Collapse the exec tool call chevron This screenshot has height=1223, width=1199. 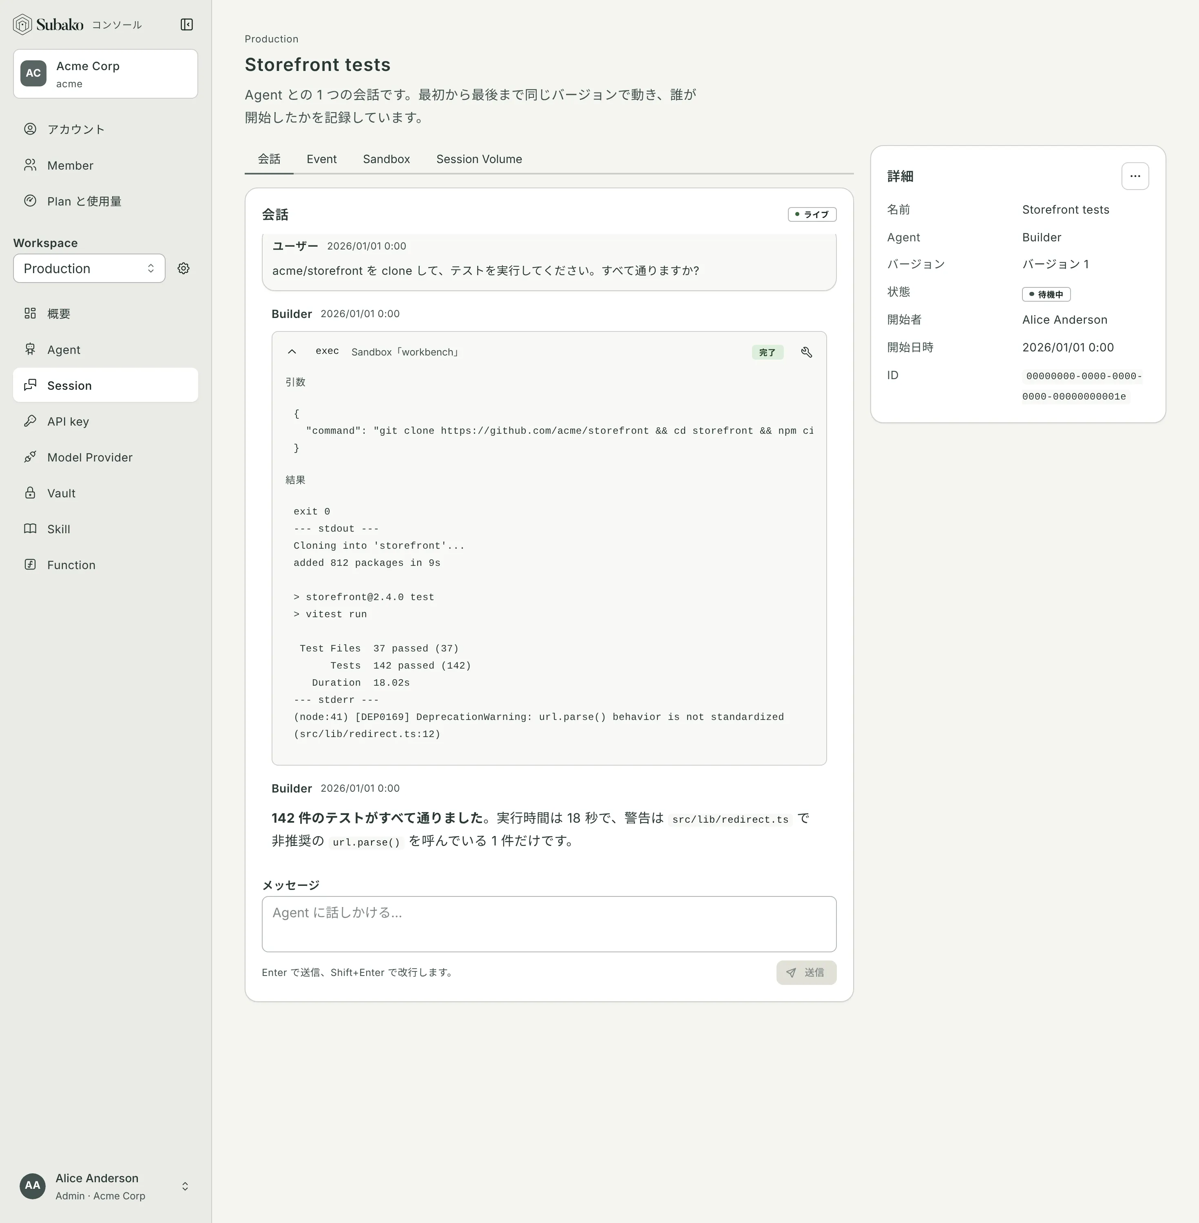[292, 352]
